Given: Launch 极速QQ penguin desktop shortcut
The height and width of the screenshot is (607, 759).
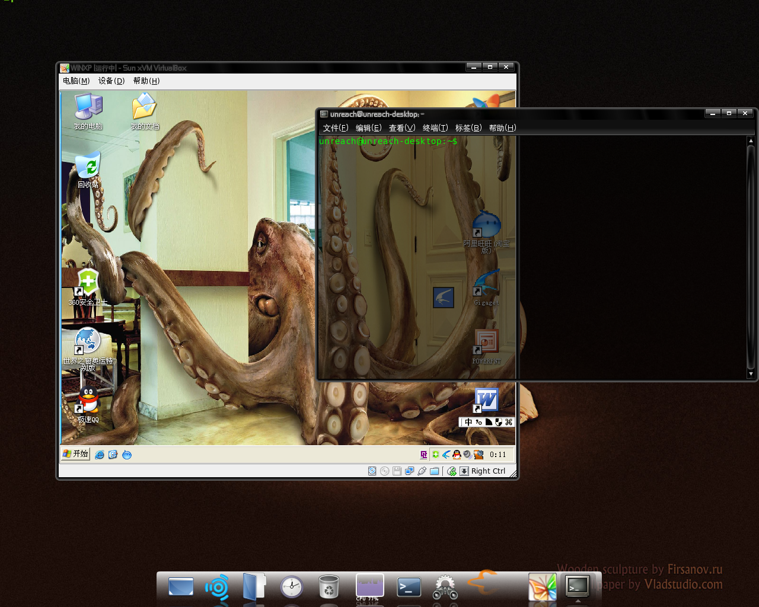Looking at the screenshot, I should tap(88, 404).
